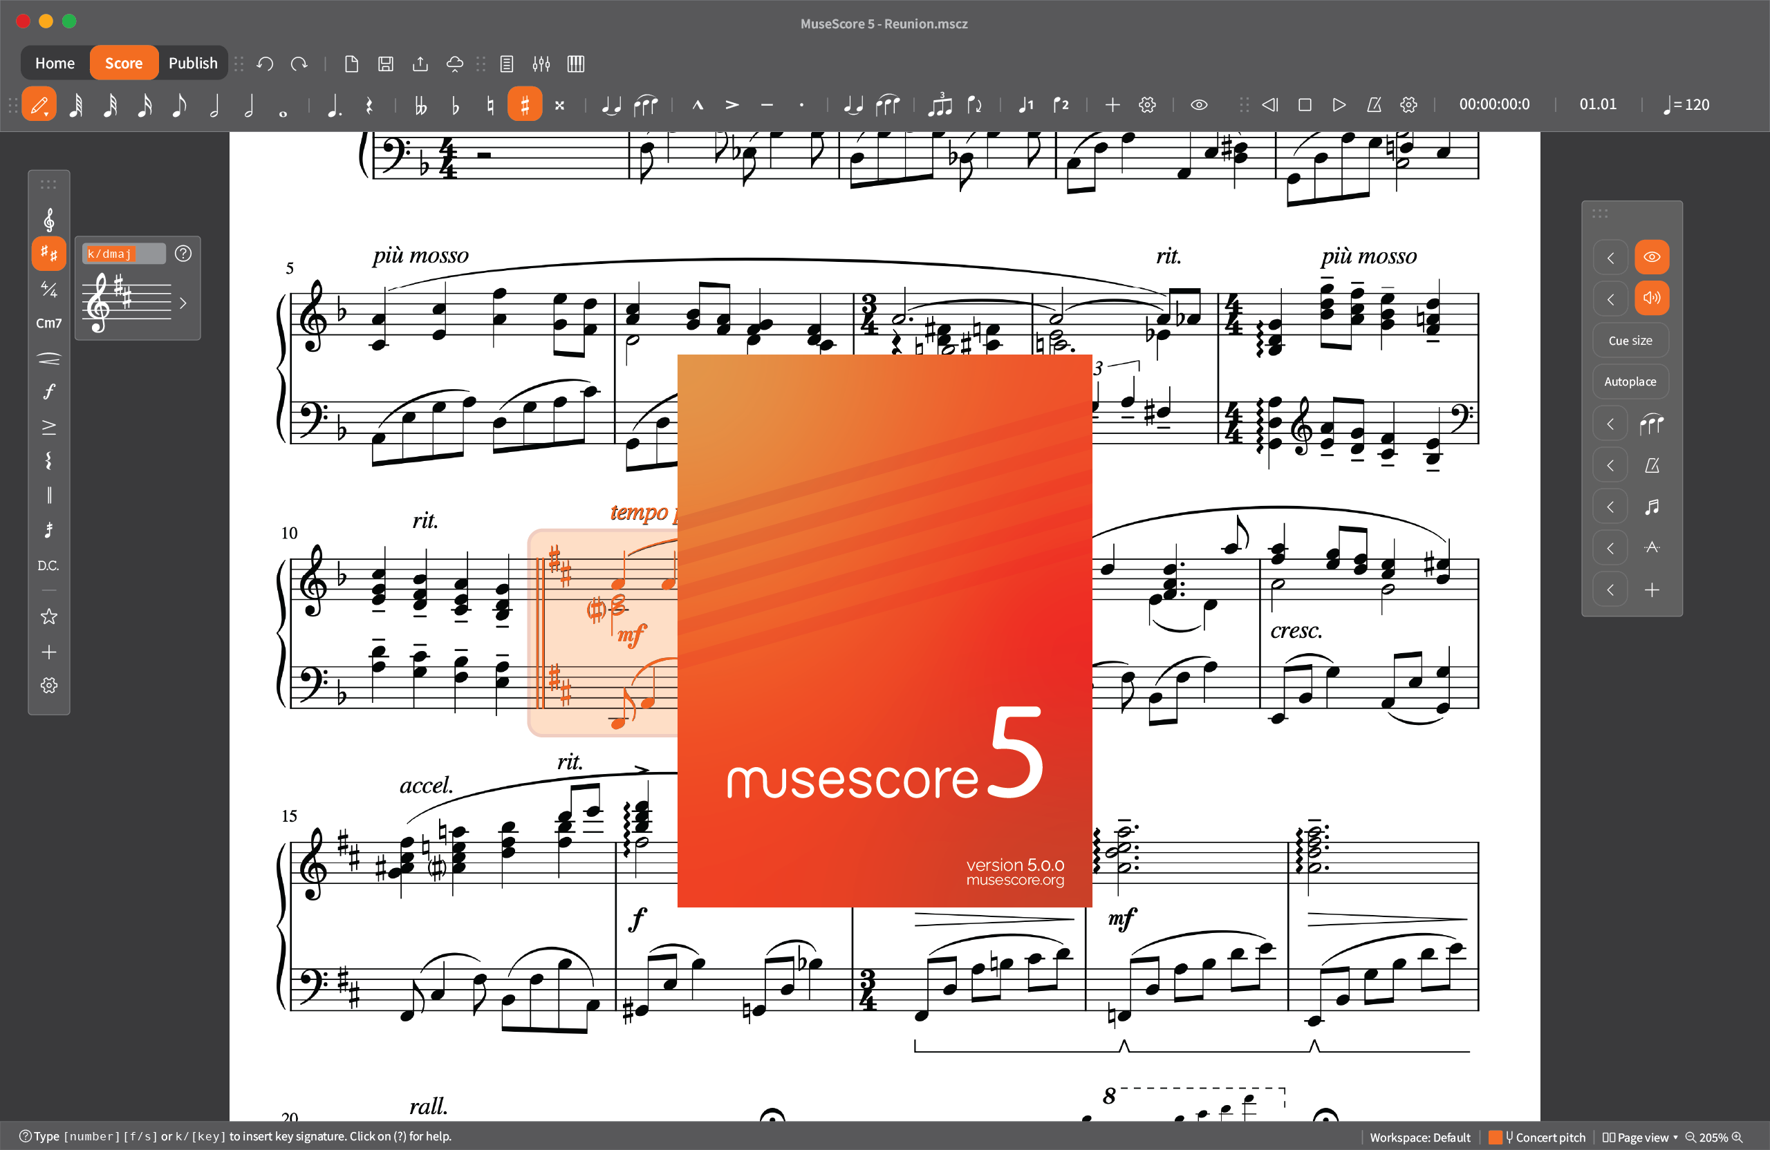Export or share the score
This screenshot has height=1150, width=1770.
(x=420, y=64)
